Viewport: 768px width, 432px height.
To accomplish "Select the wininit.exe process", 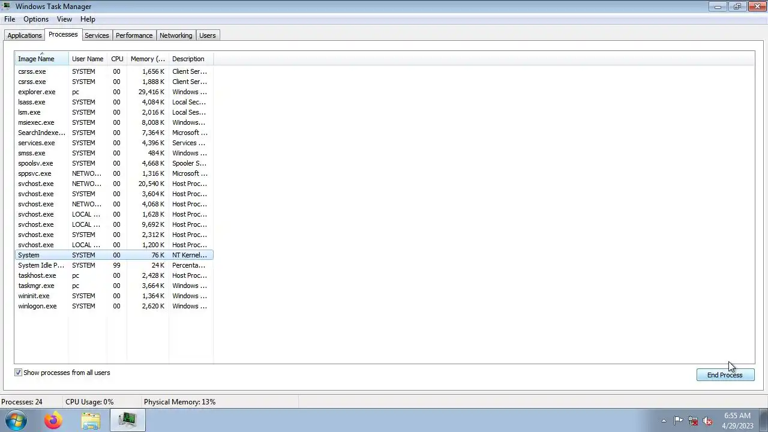I will (114, 296).
